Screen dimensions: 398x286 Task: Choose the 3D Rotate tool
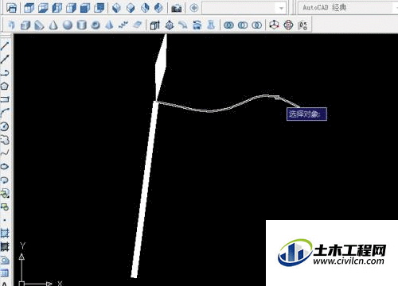[288, 25]
